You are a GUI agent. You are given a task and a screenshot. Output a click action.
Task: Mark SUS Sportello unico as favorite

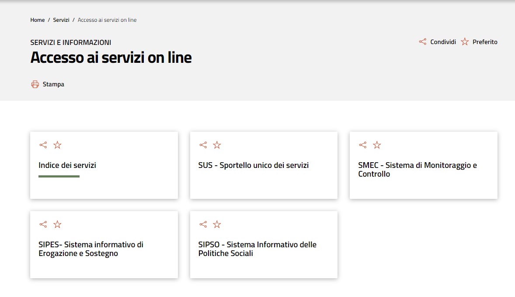pyautogui.click(x=217, y=145)
